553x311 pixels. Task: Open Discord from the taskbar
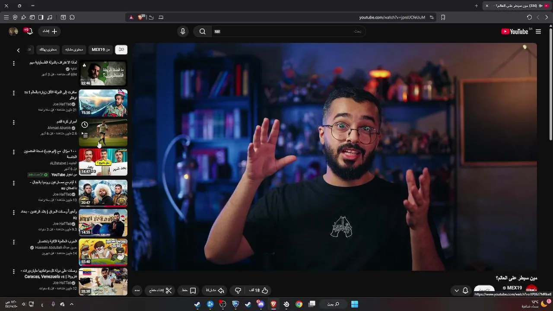click(261, 305)
